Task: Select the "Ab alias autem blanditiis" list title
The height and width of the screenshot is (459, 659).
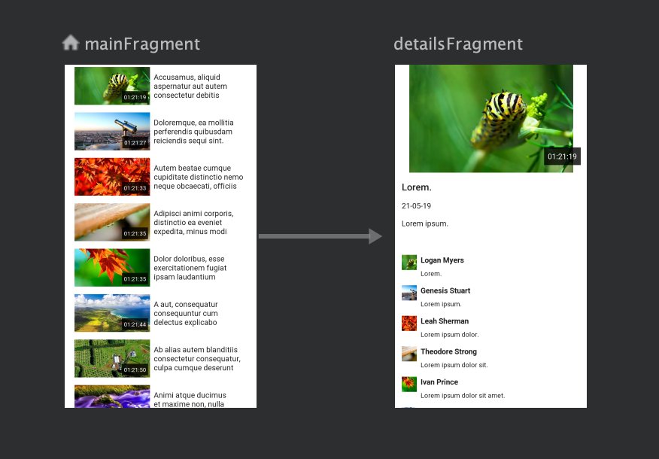Action: (197, 358)
